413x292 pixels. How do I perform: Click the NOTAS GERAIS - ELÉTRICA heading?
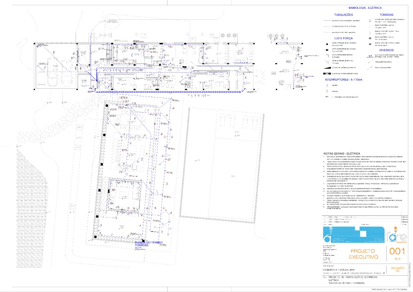pyautogui.click(x=342, y=154)
